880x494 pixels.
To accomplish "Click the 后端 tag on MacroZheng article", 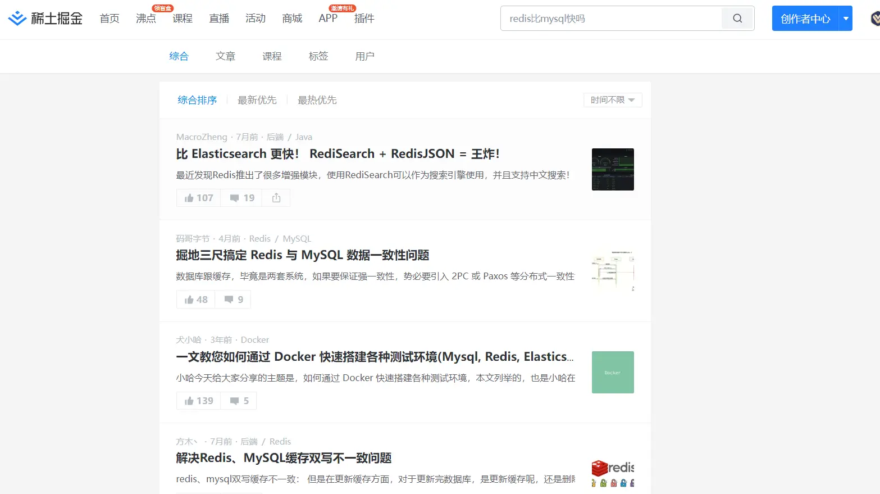I will (275, 137).
